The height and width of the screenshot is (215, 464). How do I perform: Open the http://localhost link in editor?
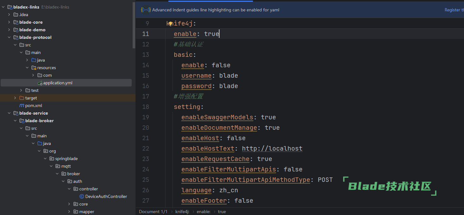pyautogui.click(x=272, y=149)
